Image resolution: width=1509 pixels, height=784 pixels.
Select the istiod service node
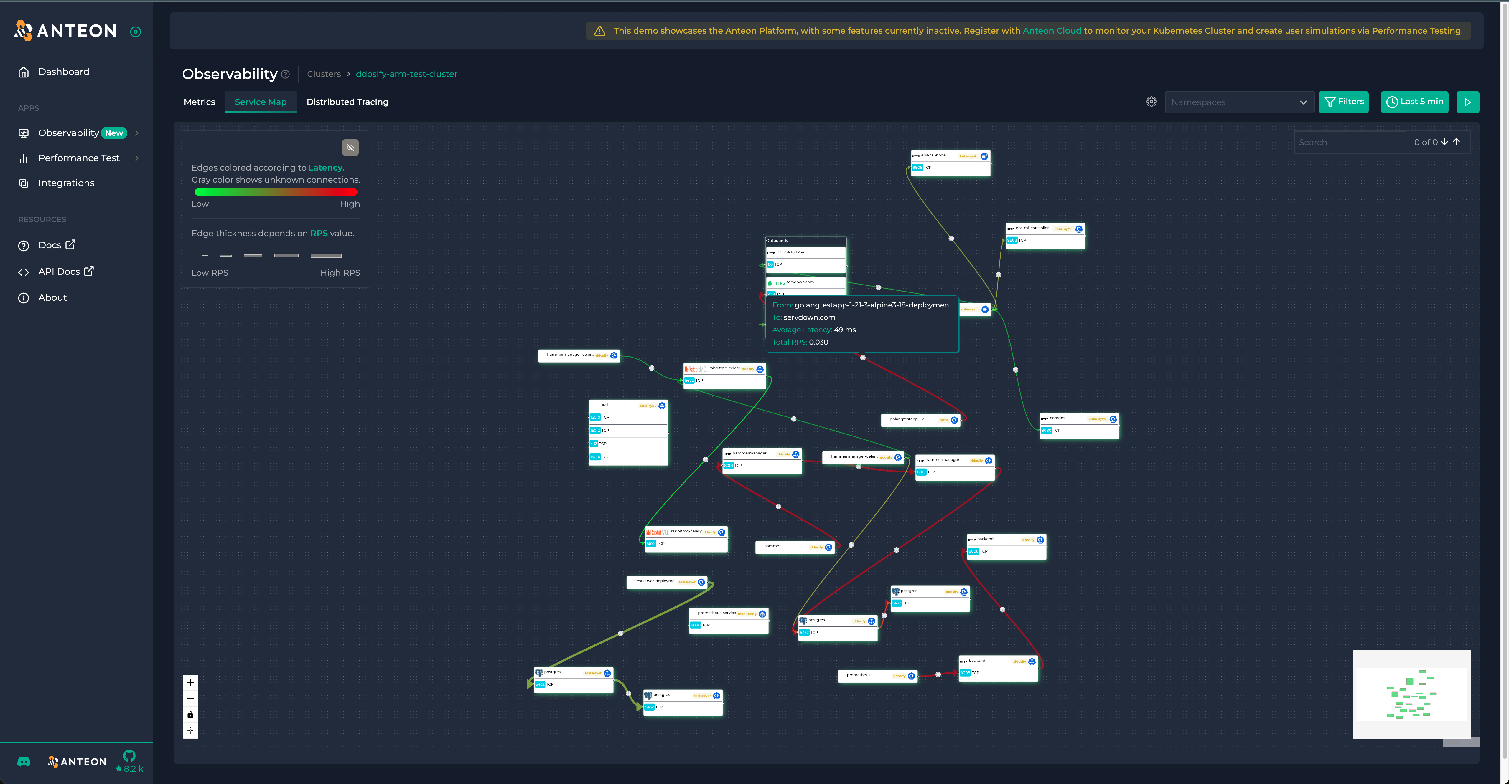point(628,433)
